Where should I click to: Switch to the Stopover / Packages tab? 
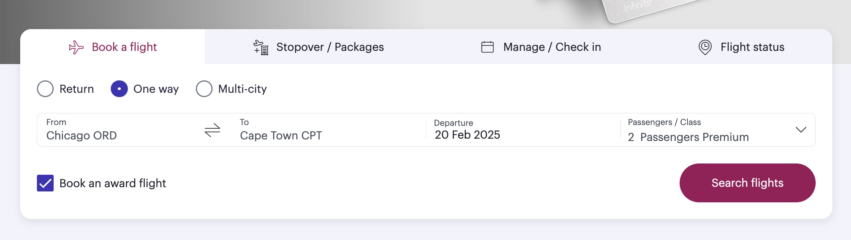(x=330, y=47)
